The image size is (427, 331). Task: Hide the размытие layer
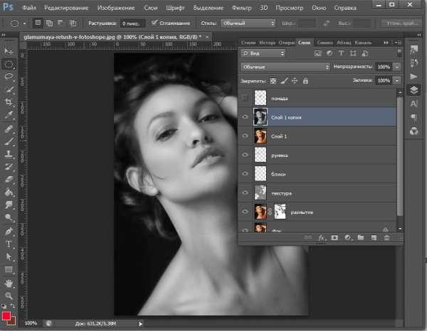click(245, 212)
